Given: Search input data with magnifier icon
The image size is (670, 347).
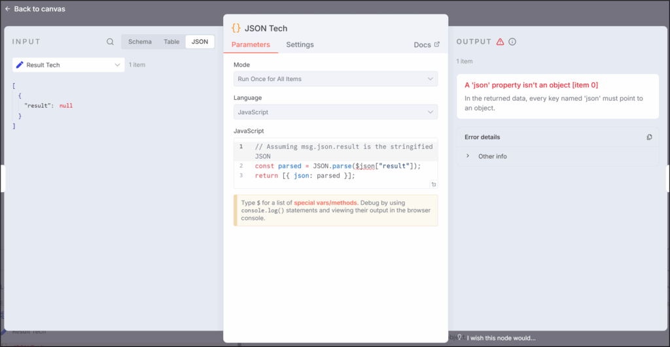Looking at the screenshot, I should click(110, 42).
